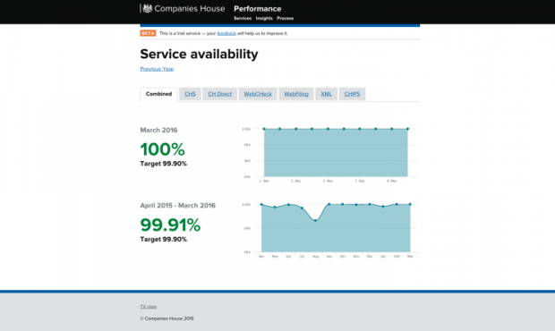This screenshot has height=331, width=555.
Task: Click the last Mar data point on yearly chart
Action: point(410,204)
